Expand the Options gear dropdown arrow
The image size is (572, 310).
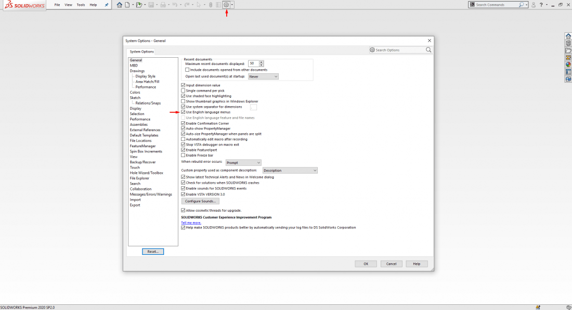[x=232, y=5]
